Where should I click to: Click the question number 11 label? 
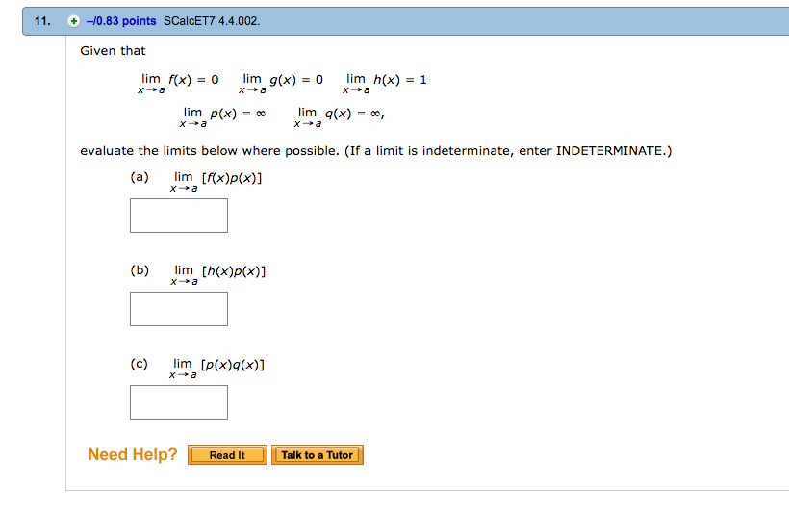tap(42, 21)
